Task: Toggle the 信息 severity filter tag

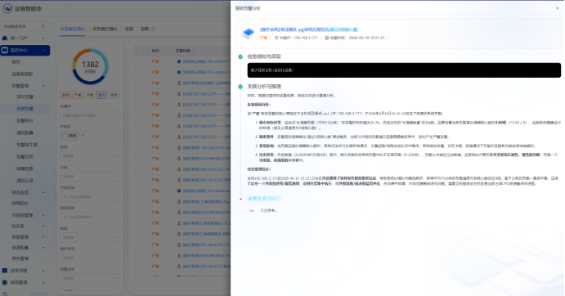Action: click(x=114, y=95)
